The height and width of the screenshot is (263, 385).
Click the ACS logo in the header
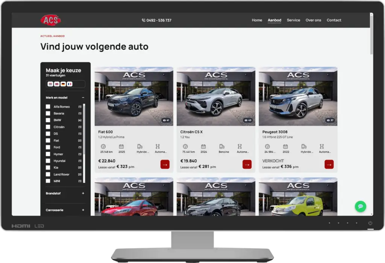pyautogui.click(x=51, y=20)
